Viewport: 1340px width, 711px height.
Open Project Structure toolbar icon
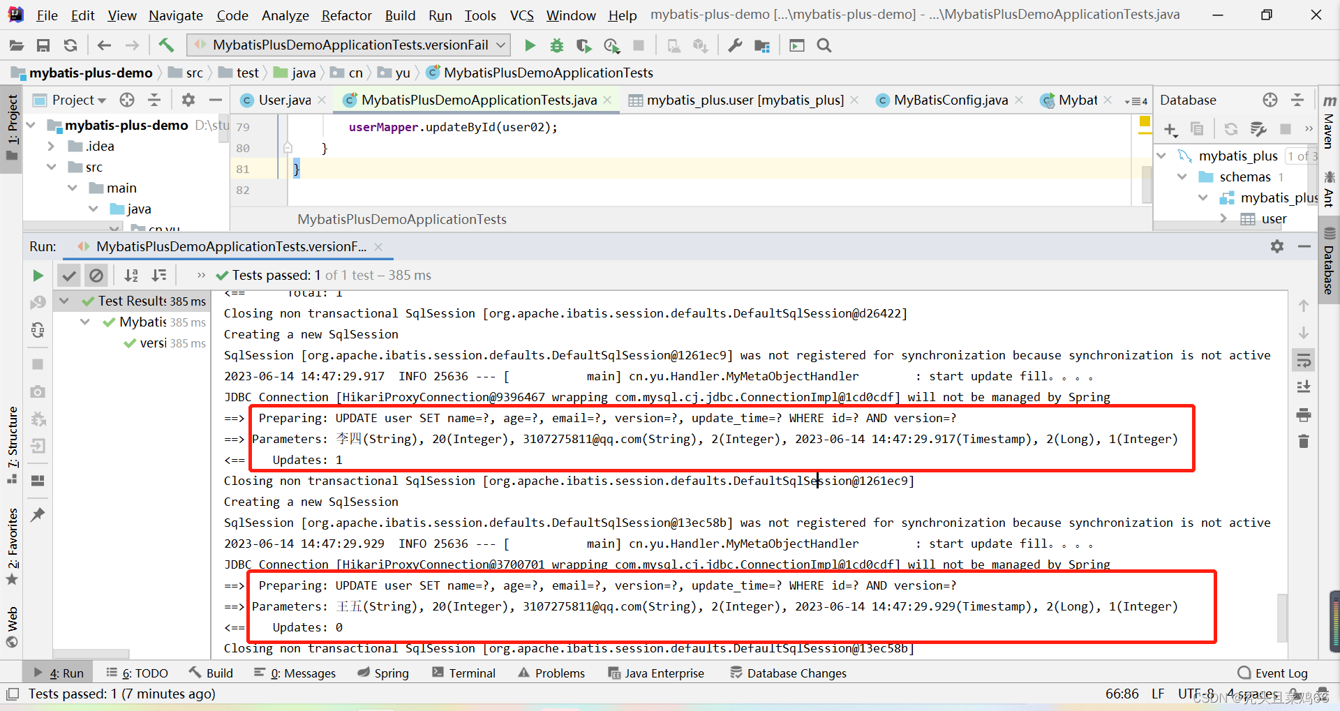click(762, 45)
